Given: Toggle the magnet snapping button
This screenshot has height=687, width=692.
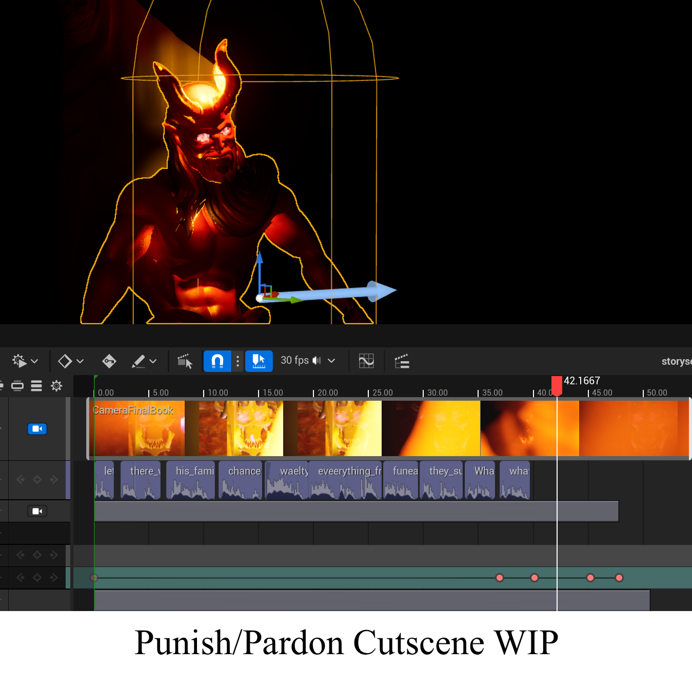Looking at the screenshot, I should pos(218,361).
